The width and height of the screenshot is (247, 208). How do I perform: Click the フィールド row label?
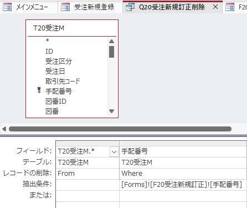point(34,151)
